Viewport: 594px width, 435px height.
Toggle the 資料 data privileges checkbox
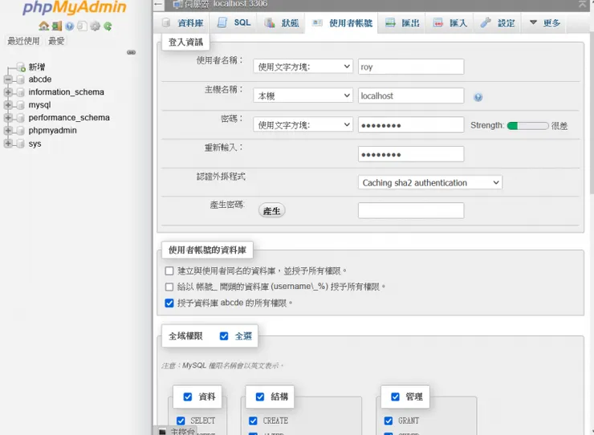tap(188, 396)
